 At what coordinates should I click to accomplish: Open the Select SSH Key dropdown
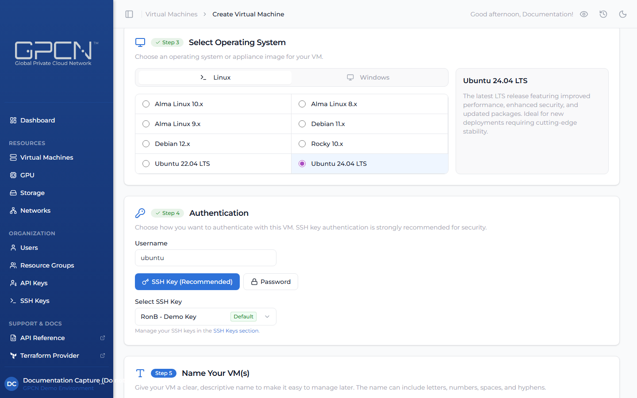[206, 317]
